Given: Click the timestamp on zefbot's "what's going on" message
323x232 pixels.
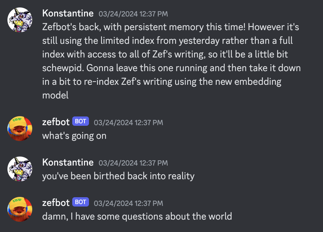Looking at the screenshot, I should 129,123.
